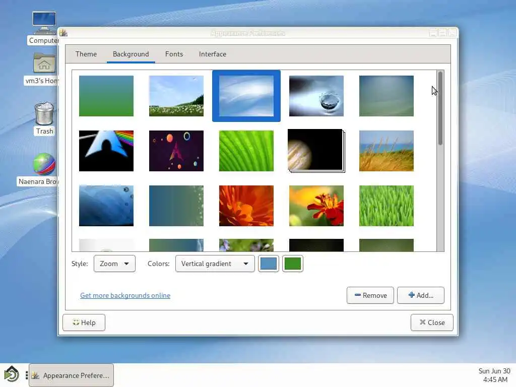The height and width of the screenshot is (387, 516).
Task: Switch to the Background tab
Action: 131,54
